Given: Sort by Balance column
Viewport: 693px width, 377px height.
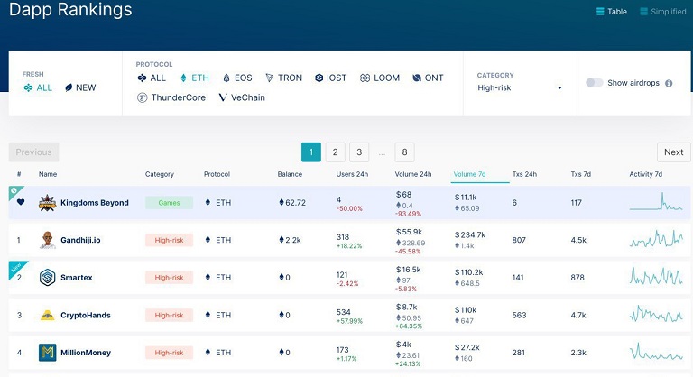Looking at the screenshot, I should point(290,174).
